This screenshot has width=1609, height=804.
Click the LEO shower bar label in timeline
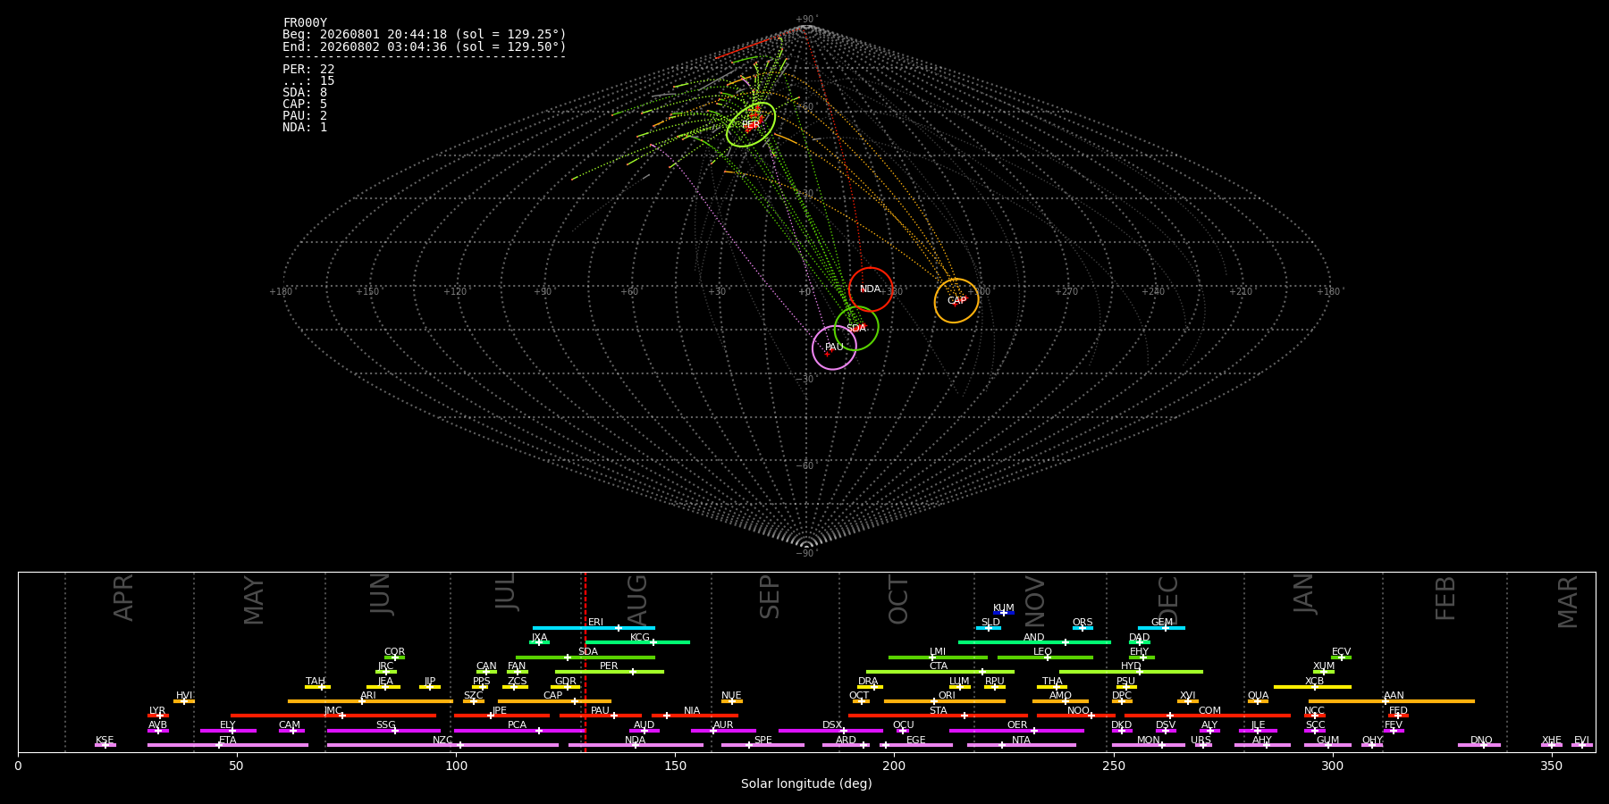pos(1043,652)
